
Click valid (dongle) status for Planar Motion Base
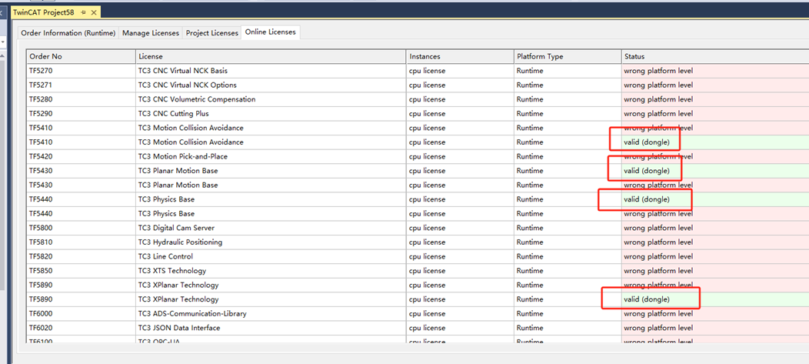pyautogui.click(x=647, y=171)
